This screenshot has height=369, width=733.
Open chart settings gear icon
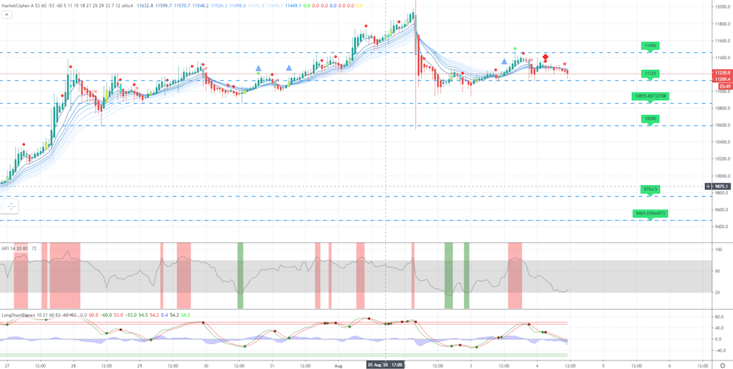[723, 365]
